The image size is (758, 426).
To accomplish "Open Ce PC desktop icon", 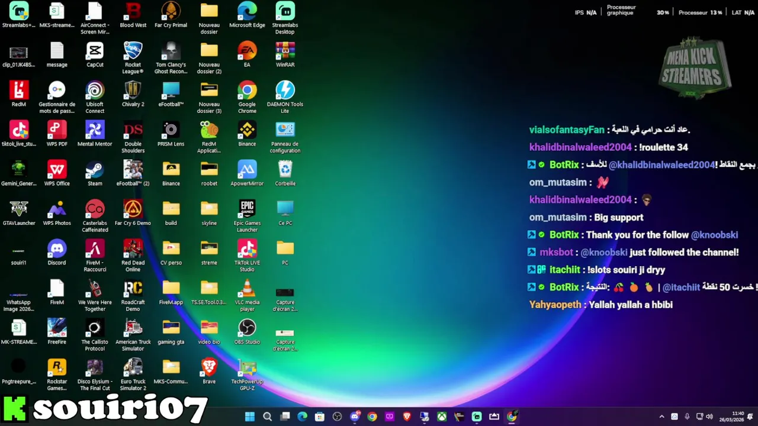I will point(285,214).
